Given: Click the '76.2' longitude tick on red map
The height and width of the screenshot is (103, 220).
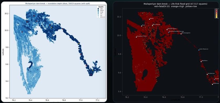Looking at the screenshot, I should click(x=127, y=97).
